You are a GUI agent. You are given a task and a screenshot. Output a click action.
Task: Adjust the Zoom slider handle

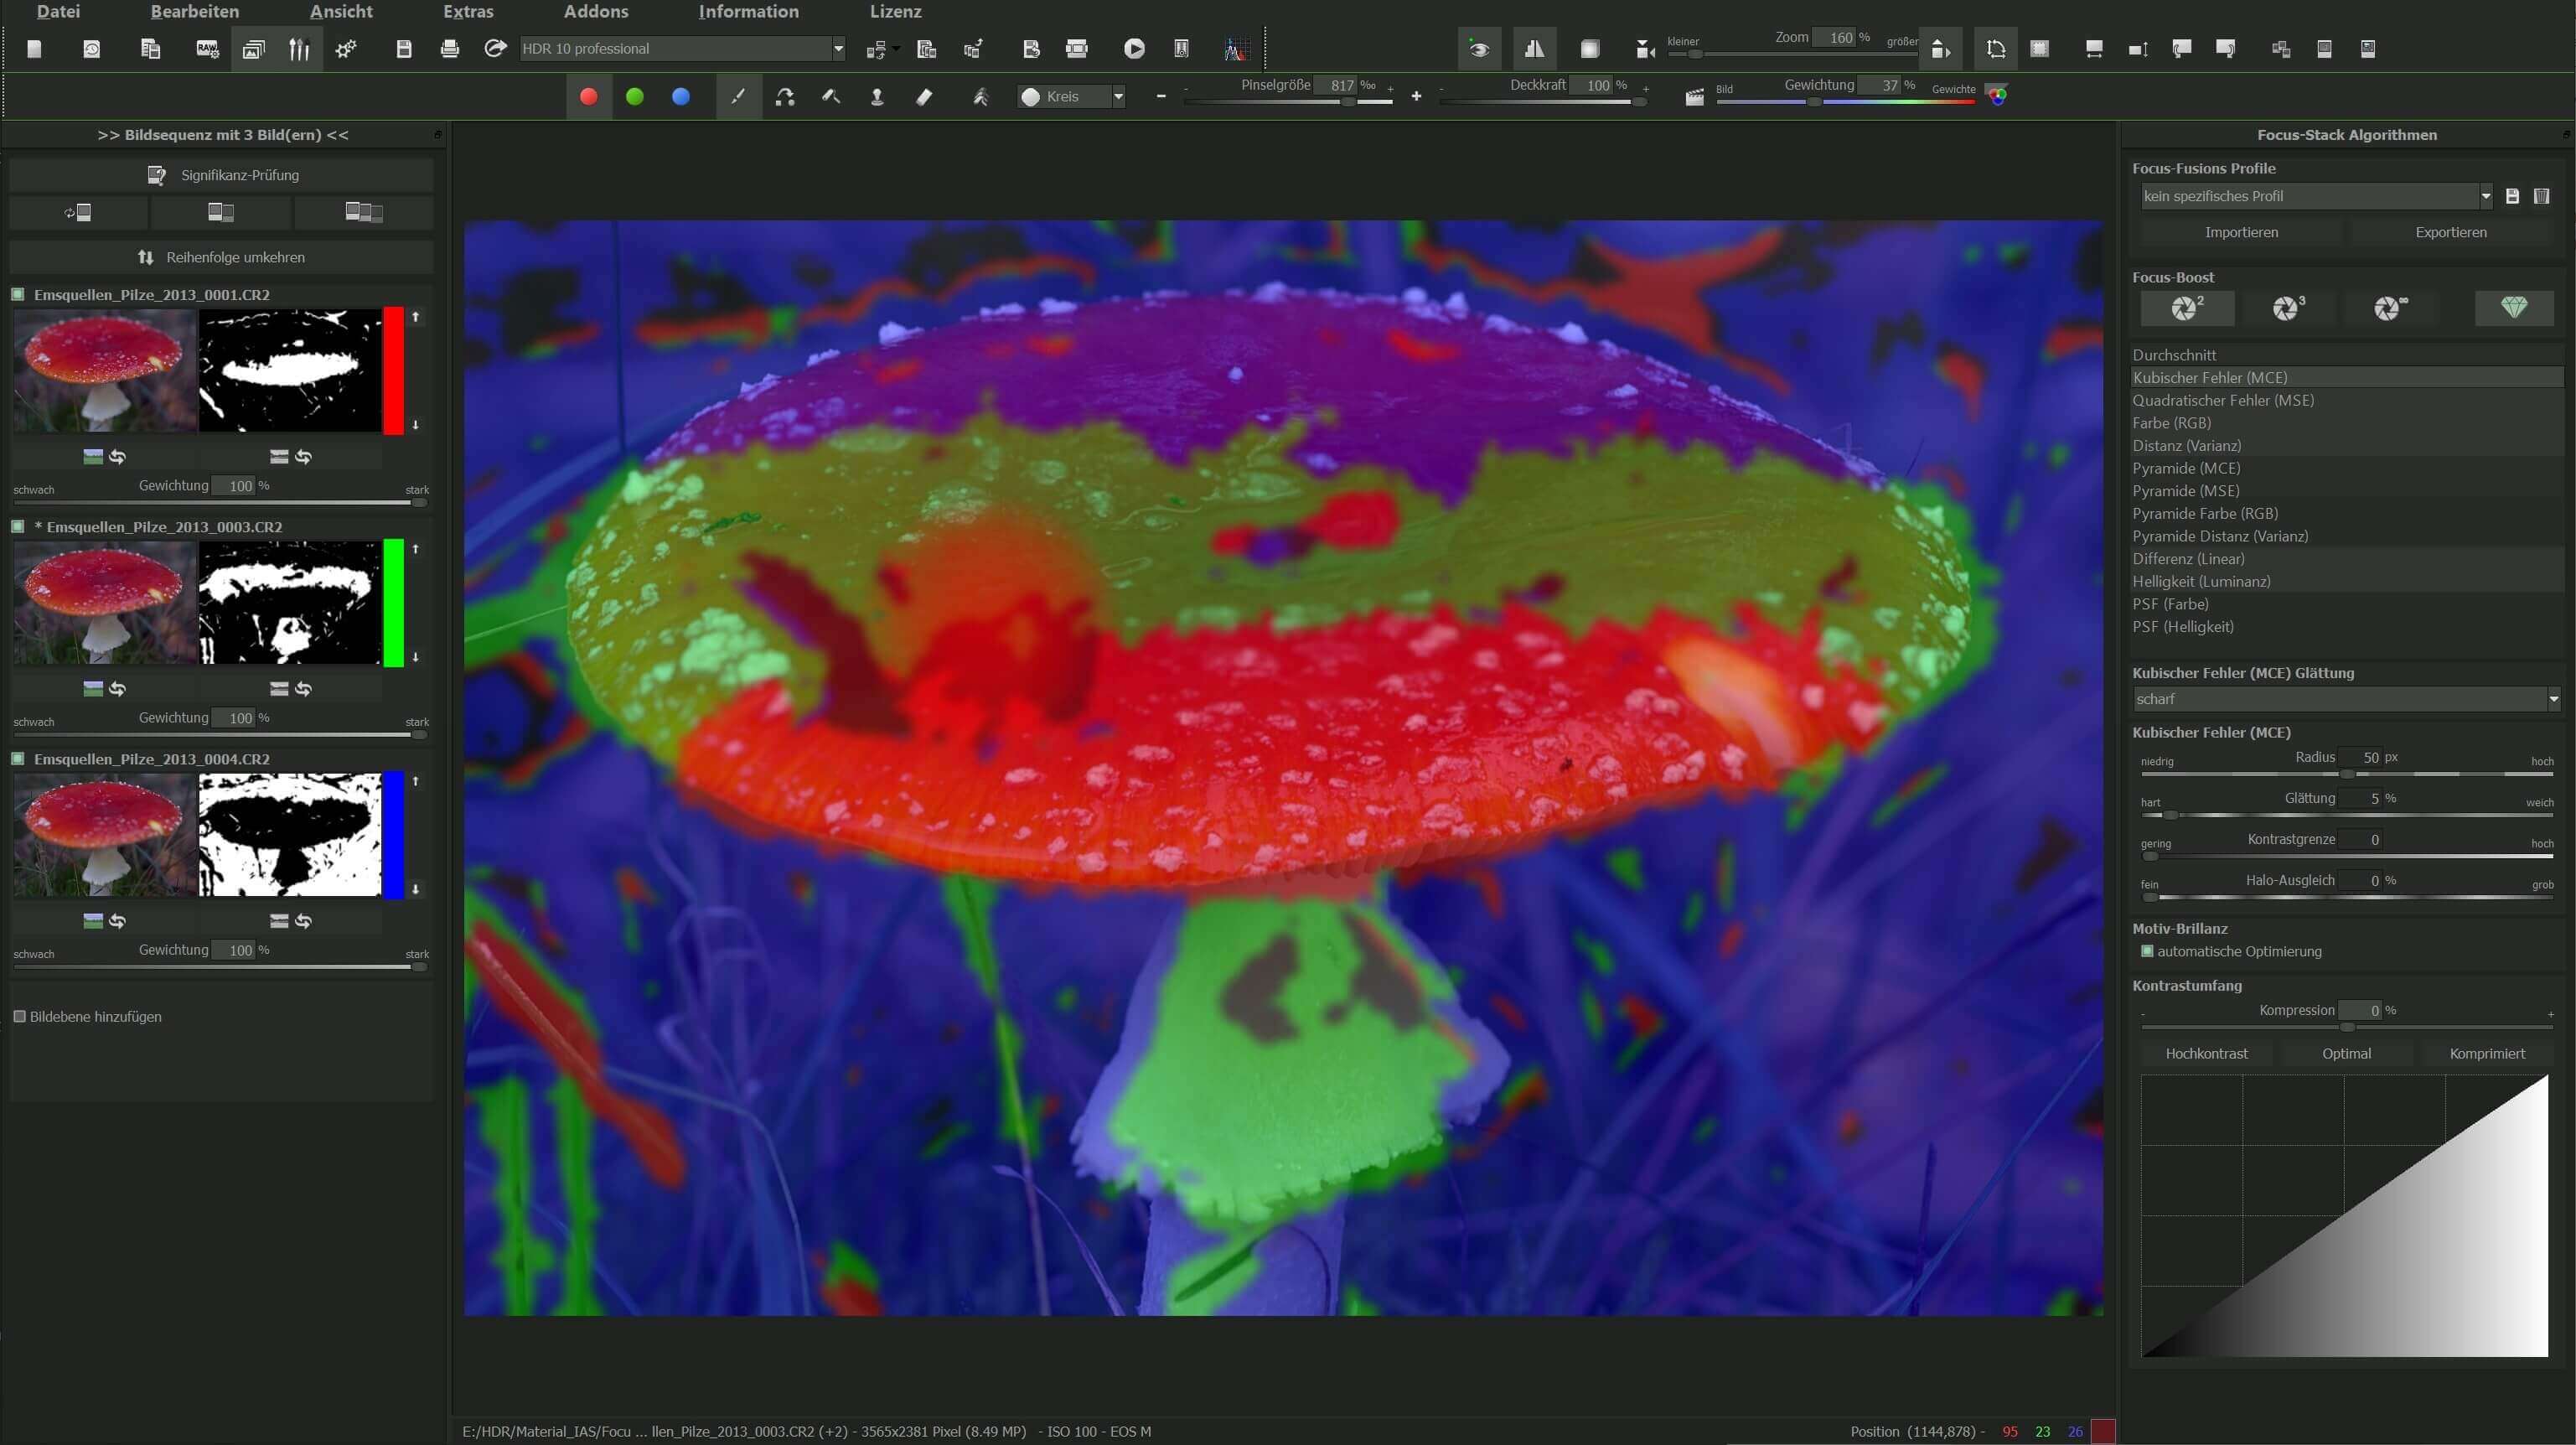(x=1695, y=54)
